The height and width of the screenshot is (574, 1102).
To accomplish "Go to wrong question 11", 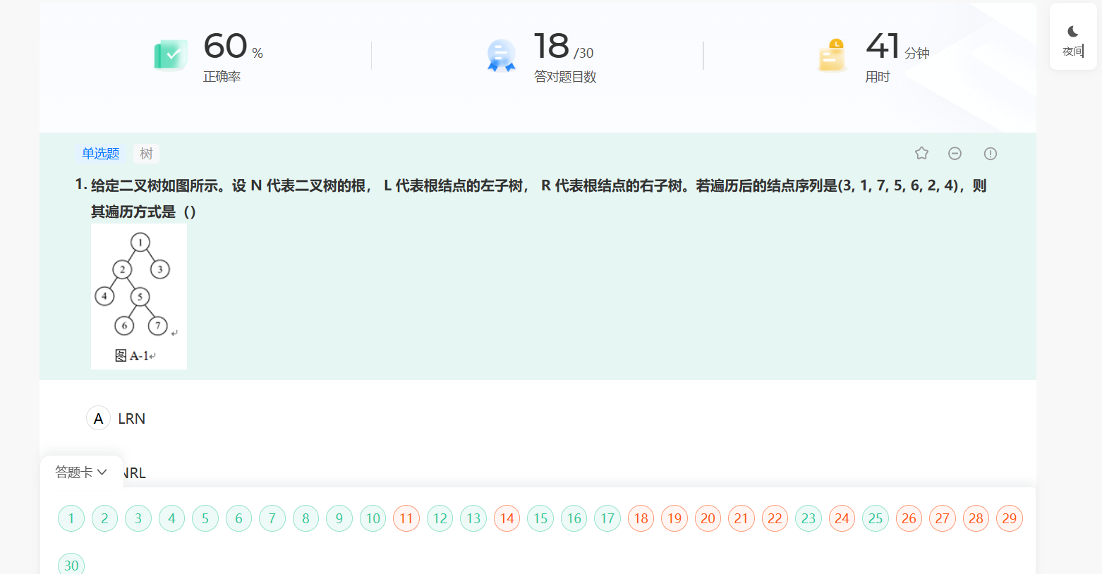I will [x=406, y=518].
